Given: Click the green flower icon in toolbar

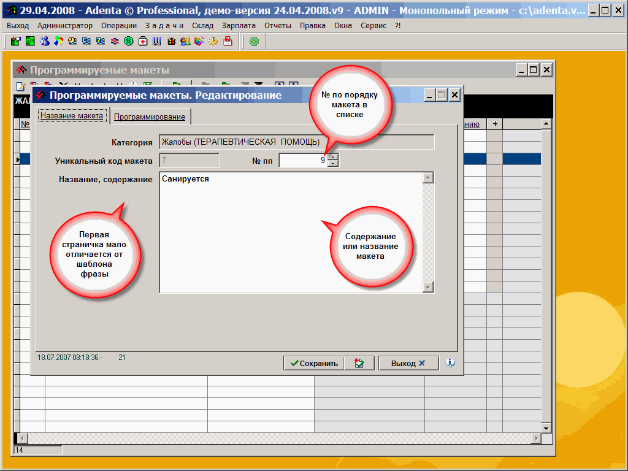Looking at the screenshot, I should click(254, 42).
